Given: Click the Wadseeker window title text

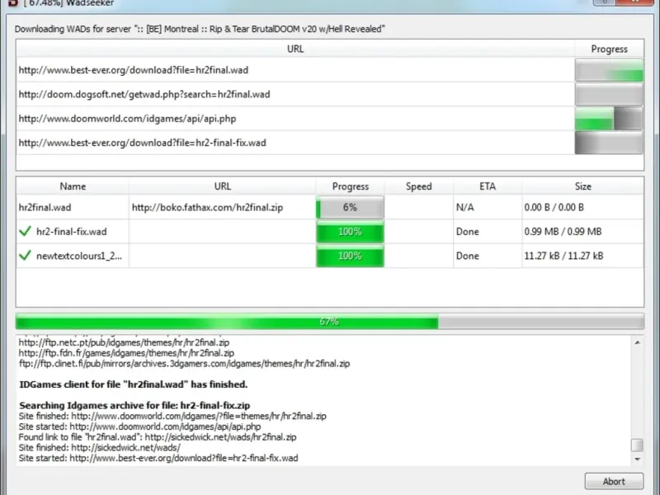Looking at the screenshot, I should pos(69,3).
